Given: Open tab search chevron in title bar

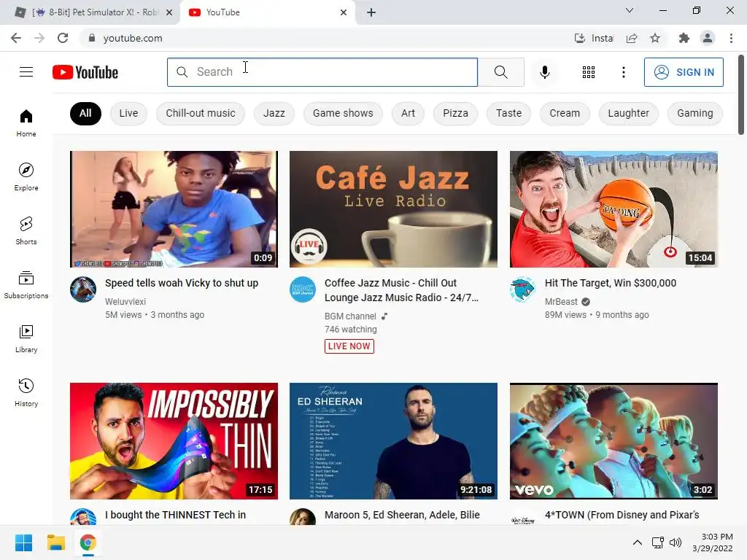Looking at the screenshot, I should [630, 10].
